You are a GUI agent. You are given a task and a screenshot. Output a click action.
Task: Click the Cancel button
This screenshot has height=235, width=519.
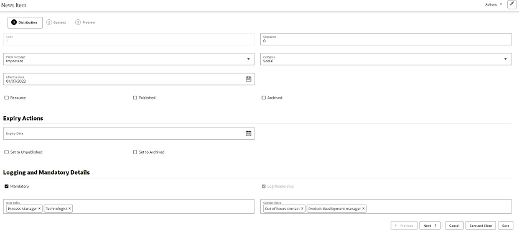point(454,226)
